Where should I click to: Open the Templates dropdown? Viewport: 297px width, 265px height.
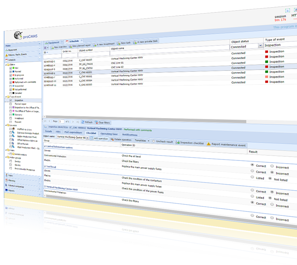(142, 141)
